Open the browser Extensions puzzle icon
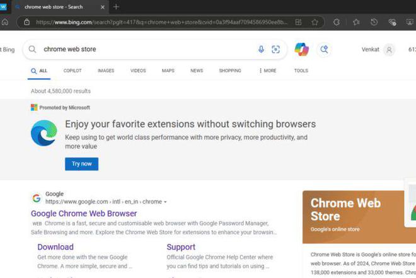Image resolution: width=416 pixels, height=278 pixels. 337,22
